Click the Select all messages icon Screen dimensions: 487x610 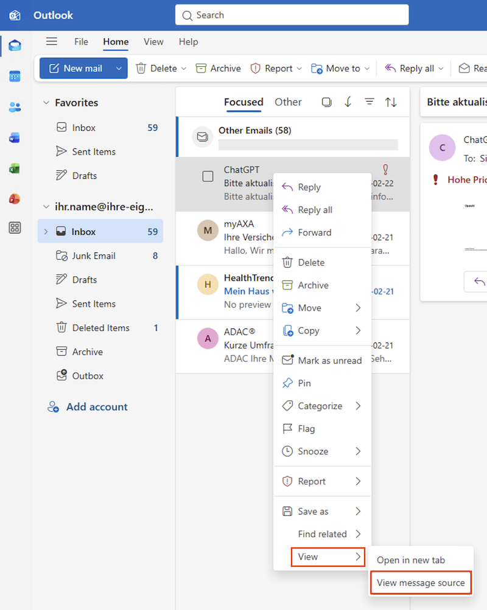coord(327,102)
